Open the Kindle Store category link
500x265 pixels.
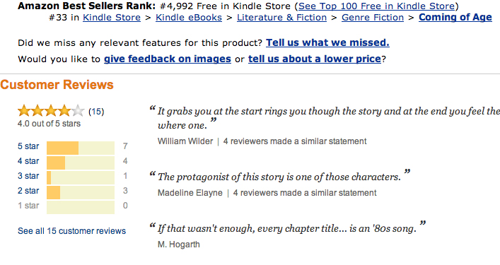112,17
